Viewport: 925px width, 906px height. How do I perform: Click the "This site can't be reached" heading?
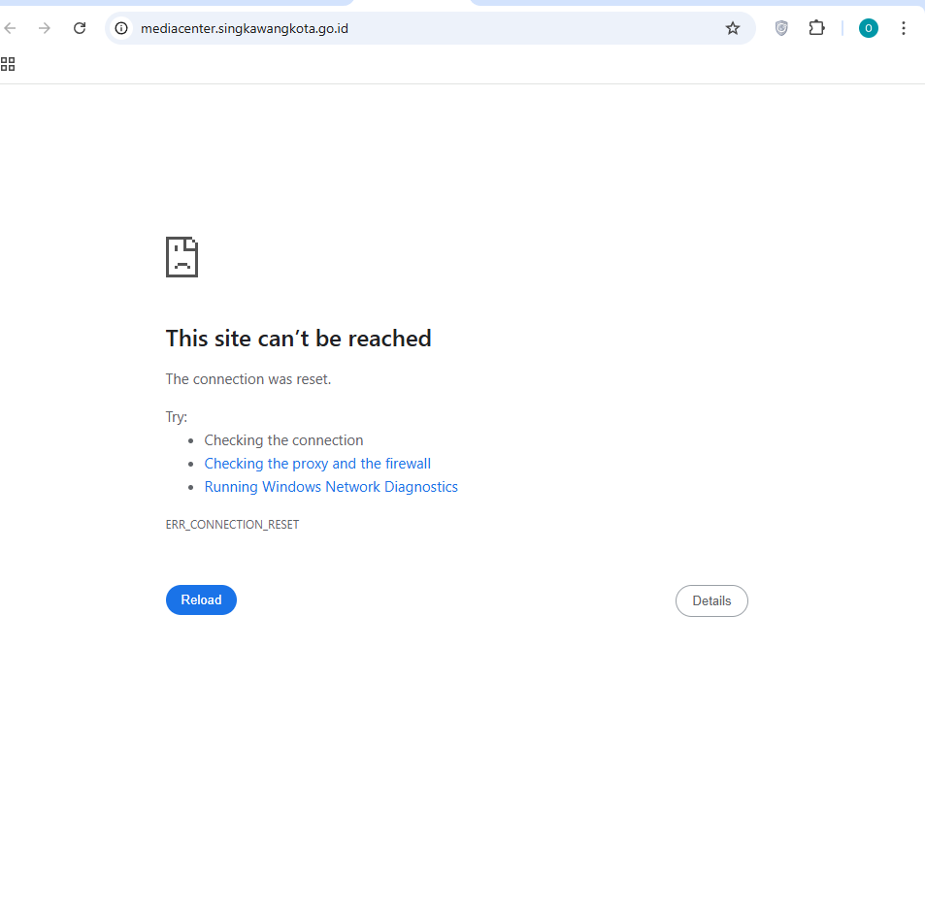[x=299, y=339]
